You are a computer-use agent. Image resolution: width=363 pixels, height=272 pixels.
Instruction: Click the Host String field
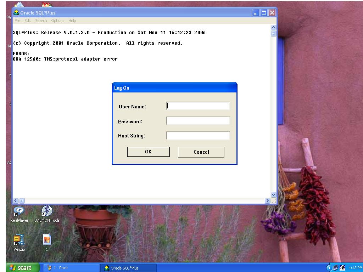[x=198, y=136]
